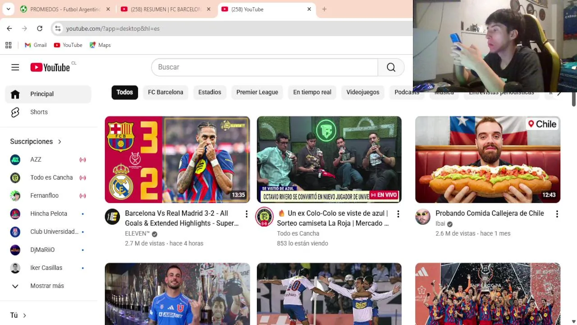577x325 pixels.
Task: Open the Un ex Colo-Colo se viste title
Action: click(x=333, y=218)
